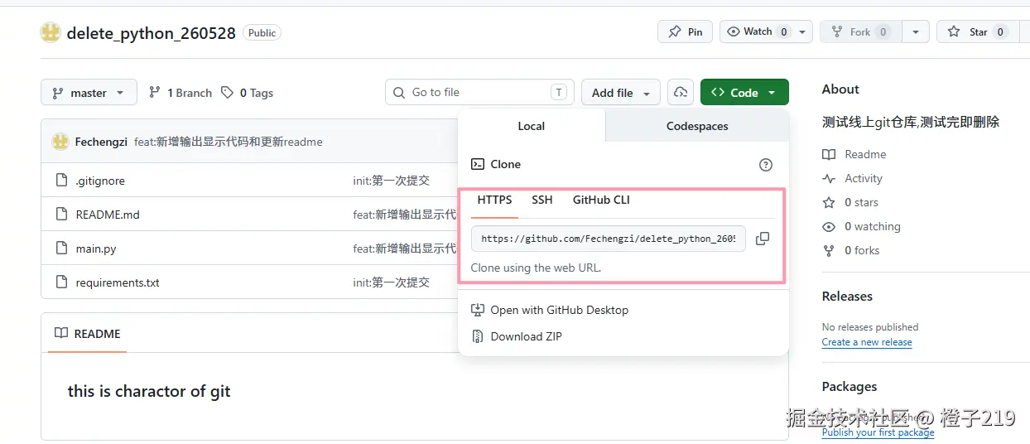The height and width of the screenshot is (444, 1030).
Task: Open the Watch options dropdown arrow
Action: (x=802, y=32)
